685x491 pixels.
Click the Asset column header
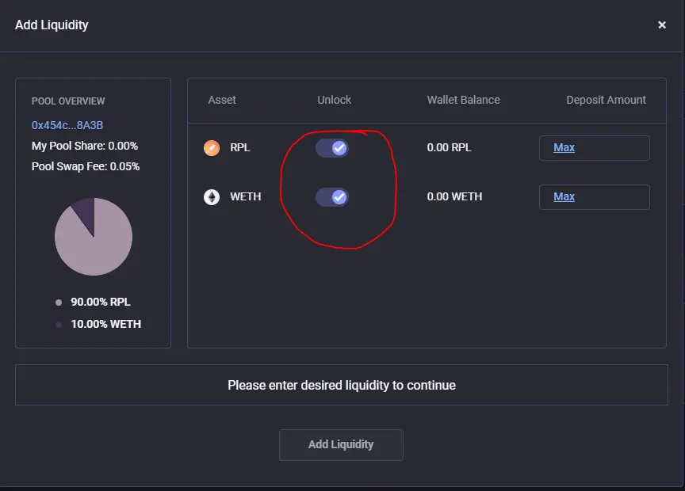pyautogui.click(x=222, y=100)
